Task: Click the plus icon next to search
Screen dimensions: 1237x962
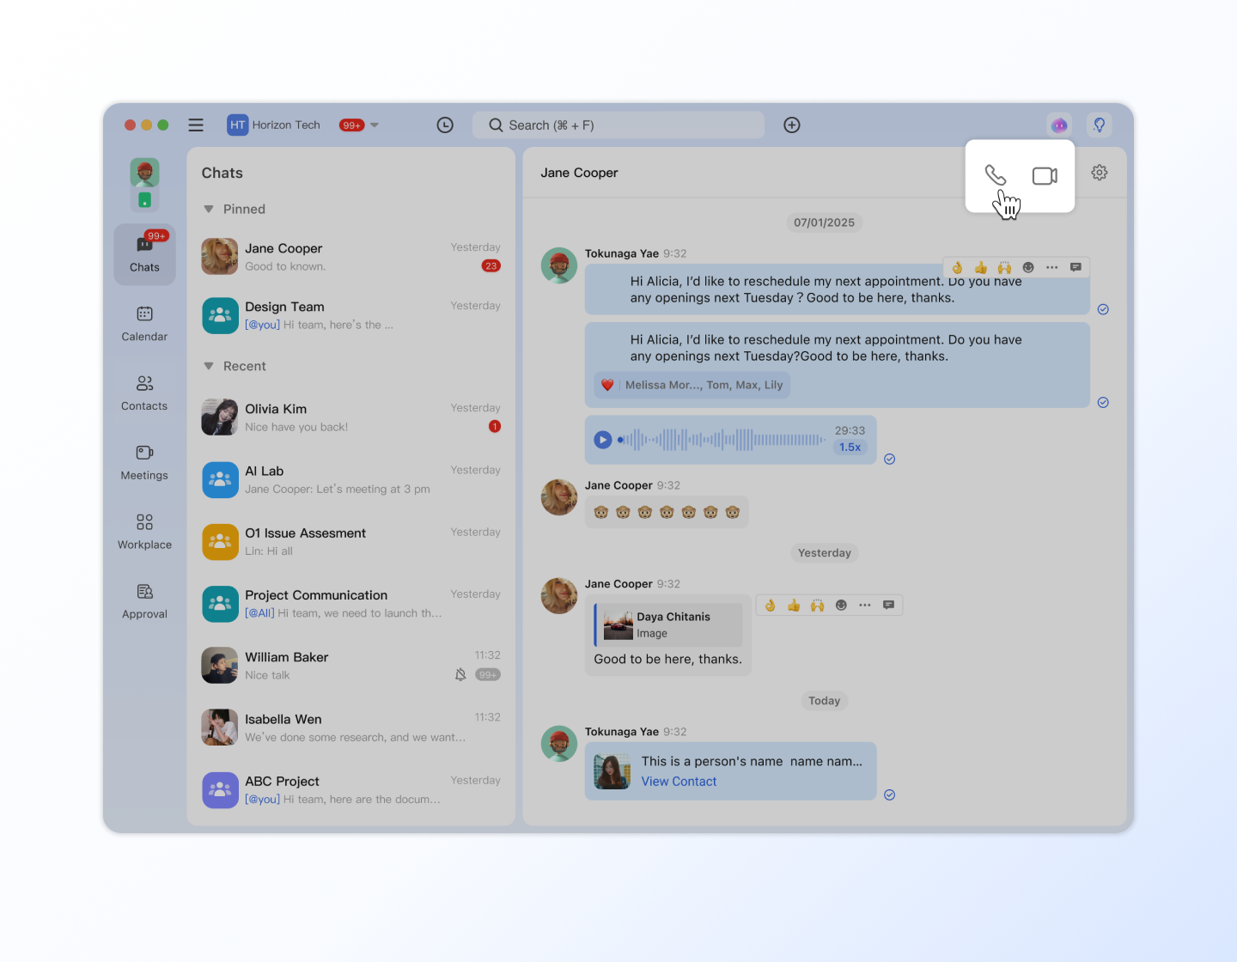Action: (x=792, y=125)
